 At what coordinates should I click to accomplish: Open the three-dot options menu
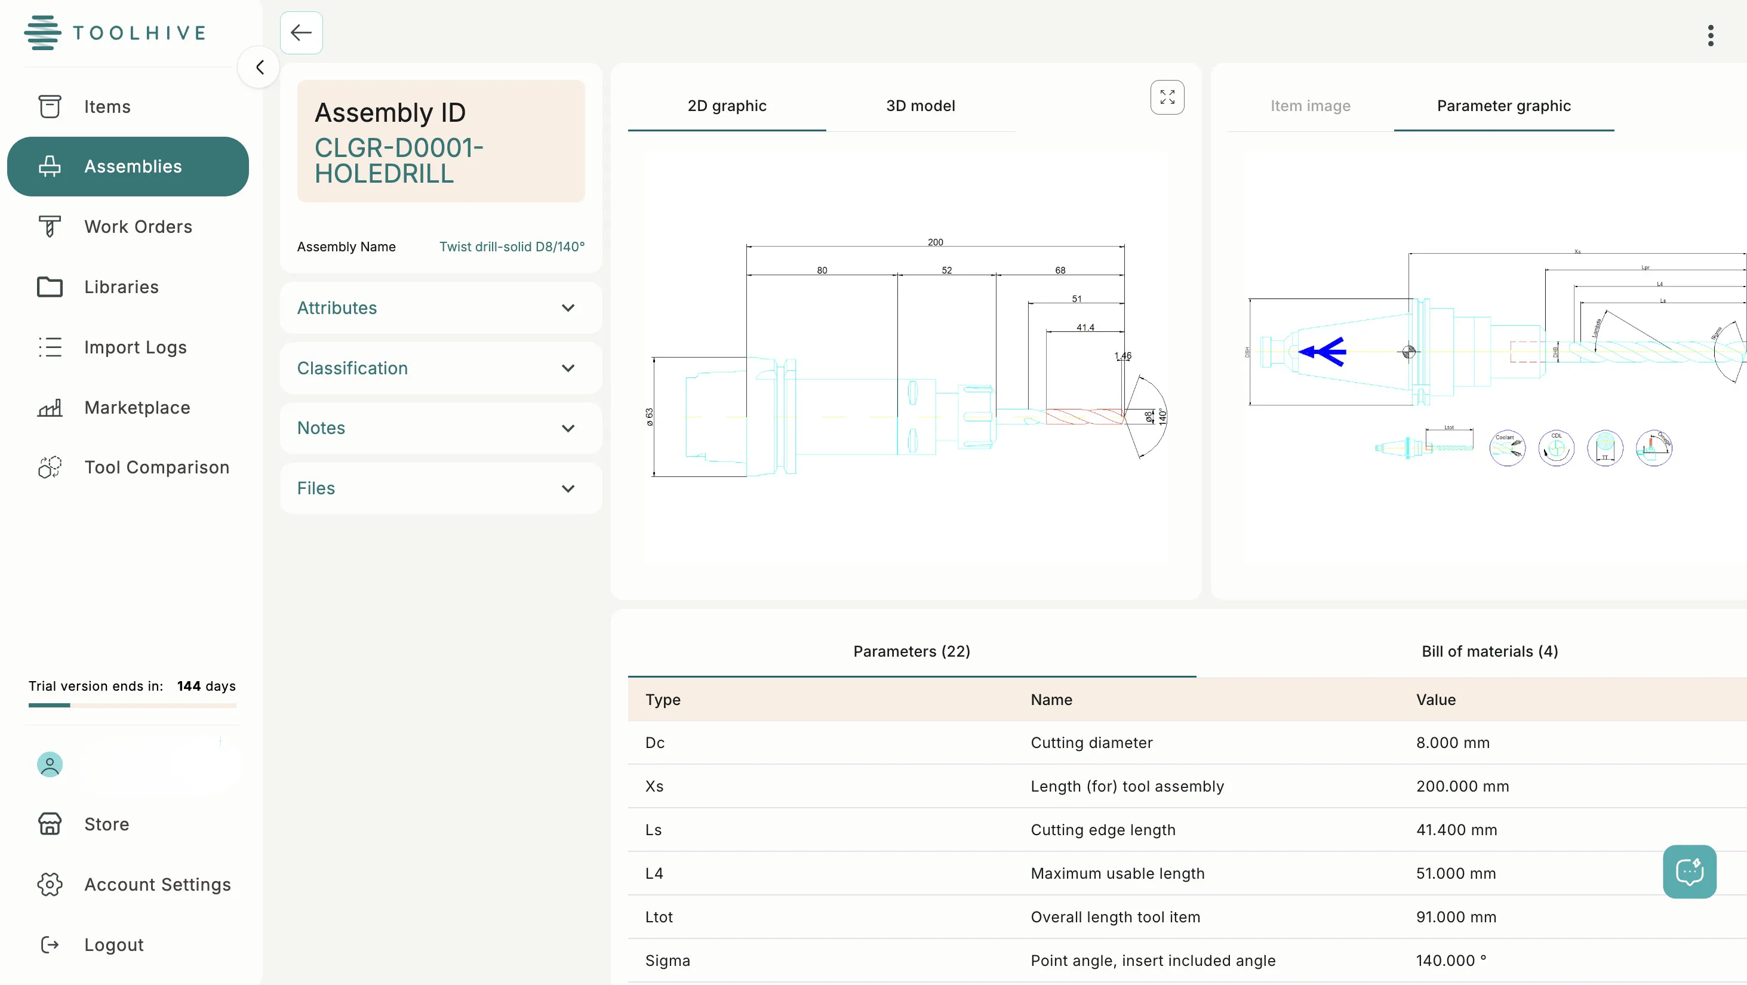(1711, 35)
